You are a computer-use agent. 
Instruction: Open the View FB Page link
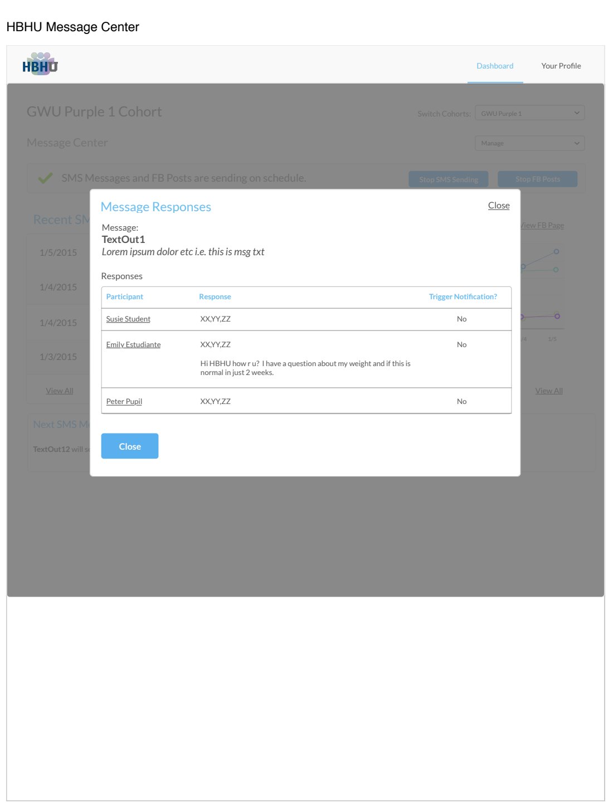tap(543, 226)
